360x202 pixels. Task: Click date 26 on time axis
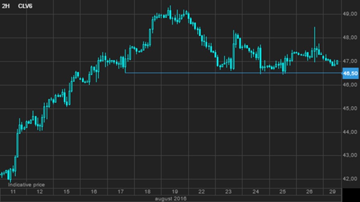click(x=309, y=192)
